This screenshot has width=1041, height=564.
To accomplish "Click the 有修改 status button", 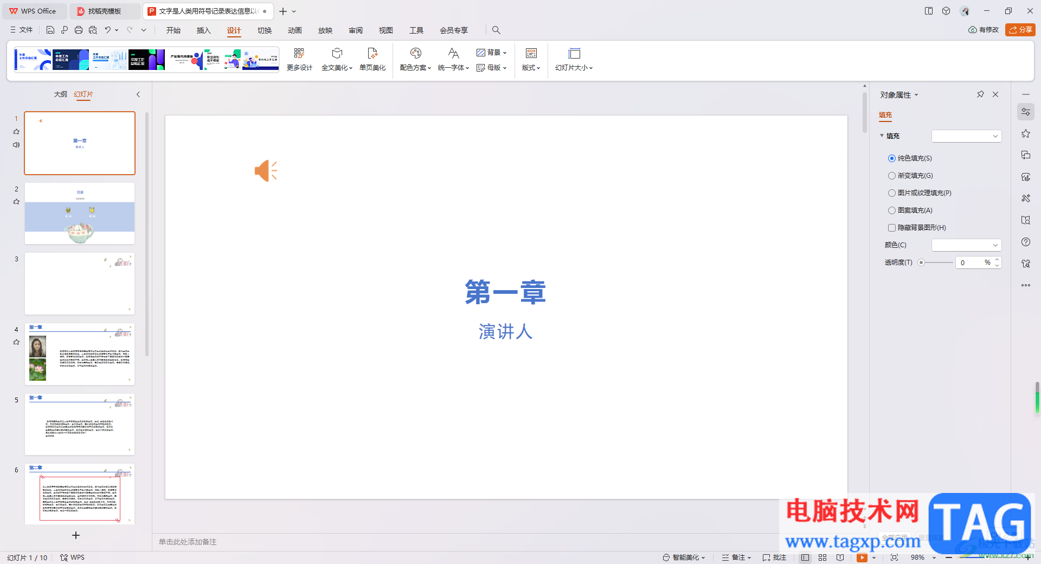I will (x=984, y=30).
